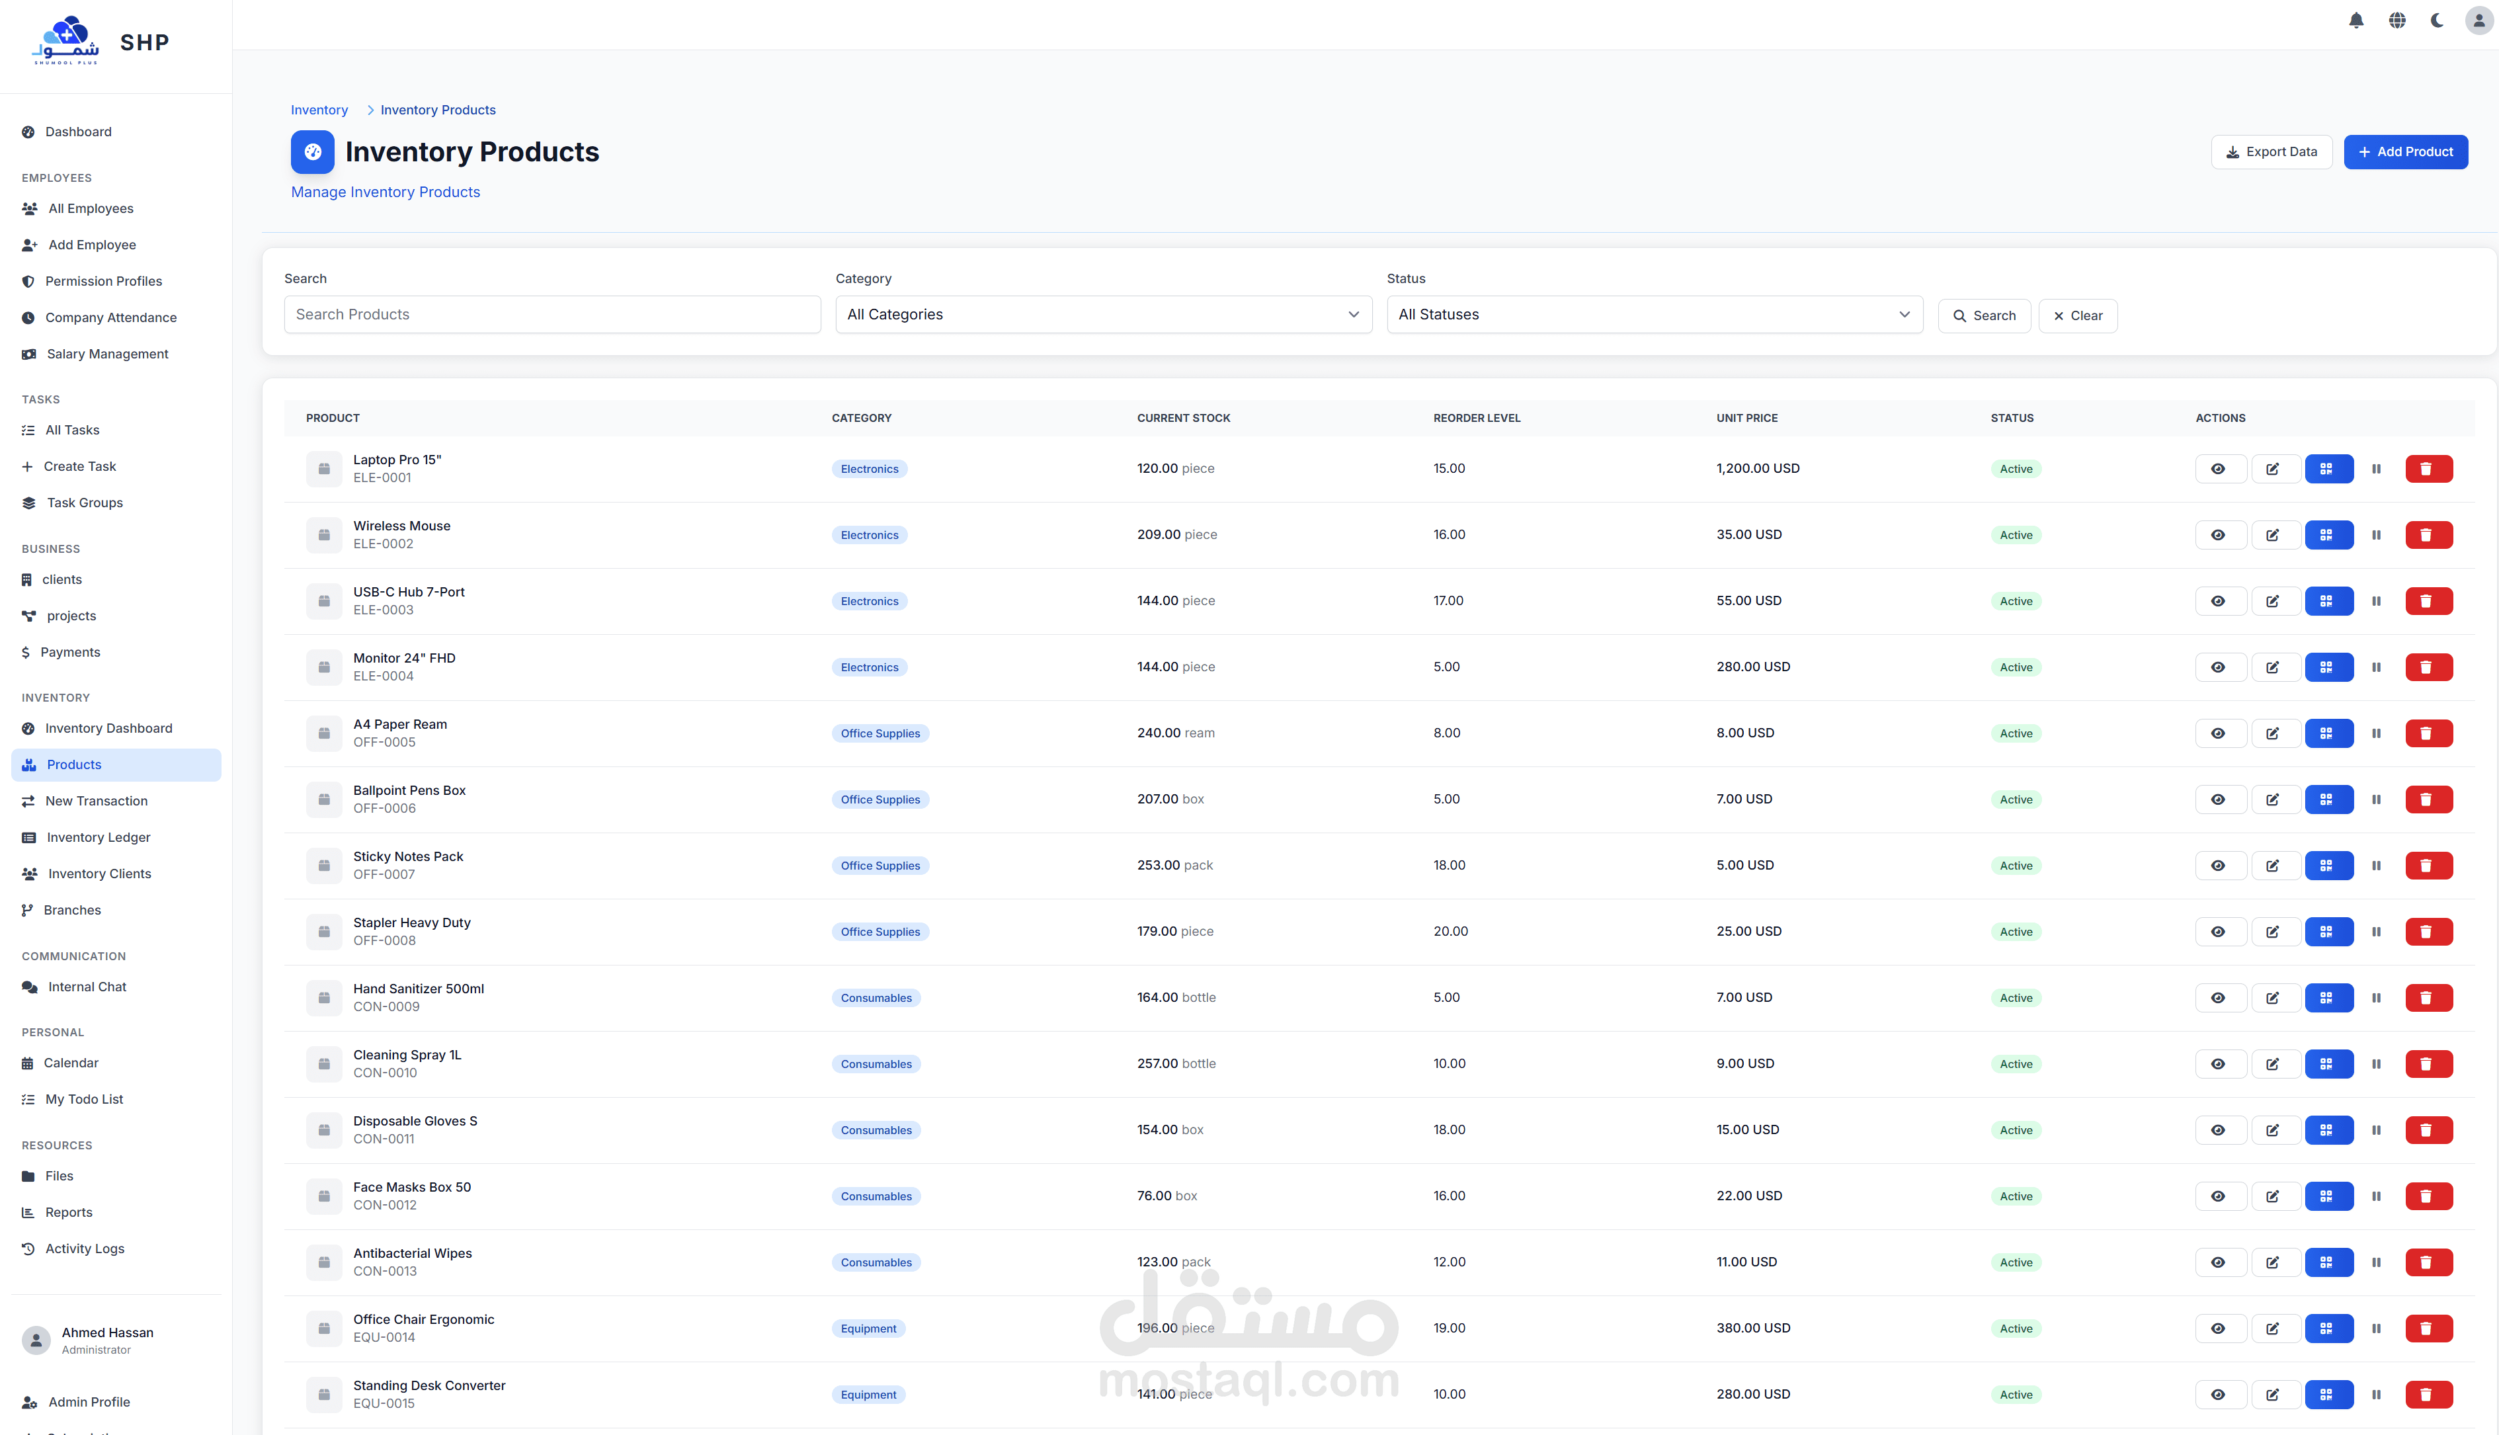Open the Ahmed Hassan Administrator profile
Screen dimensions: 2499x1435
click(106, 1340)
